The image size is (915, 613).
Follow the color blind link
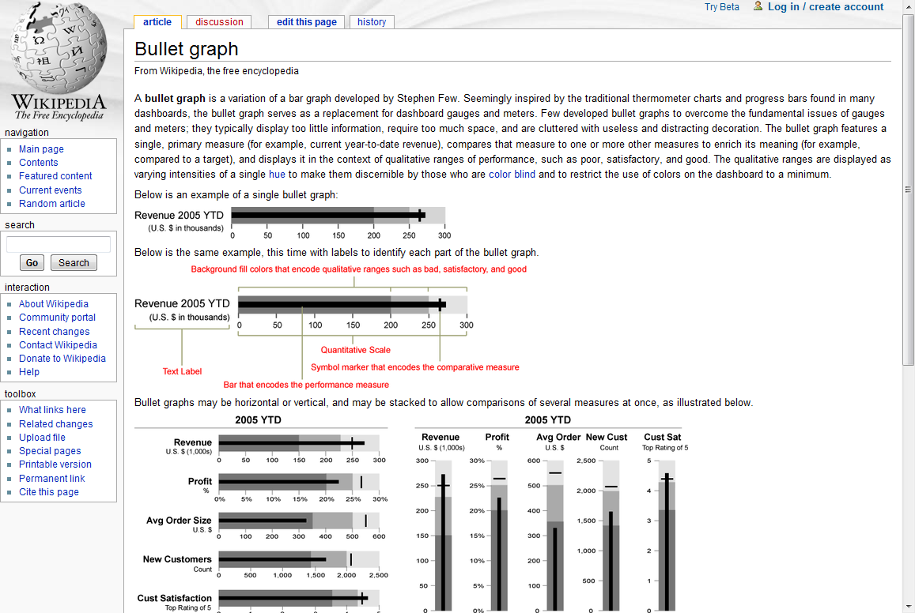click(x=512, y=175)
